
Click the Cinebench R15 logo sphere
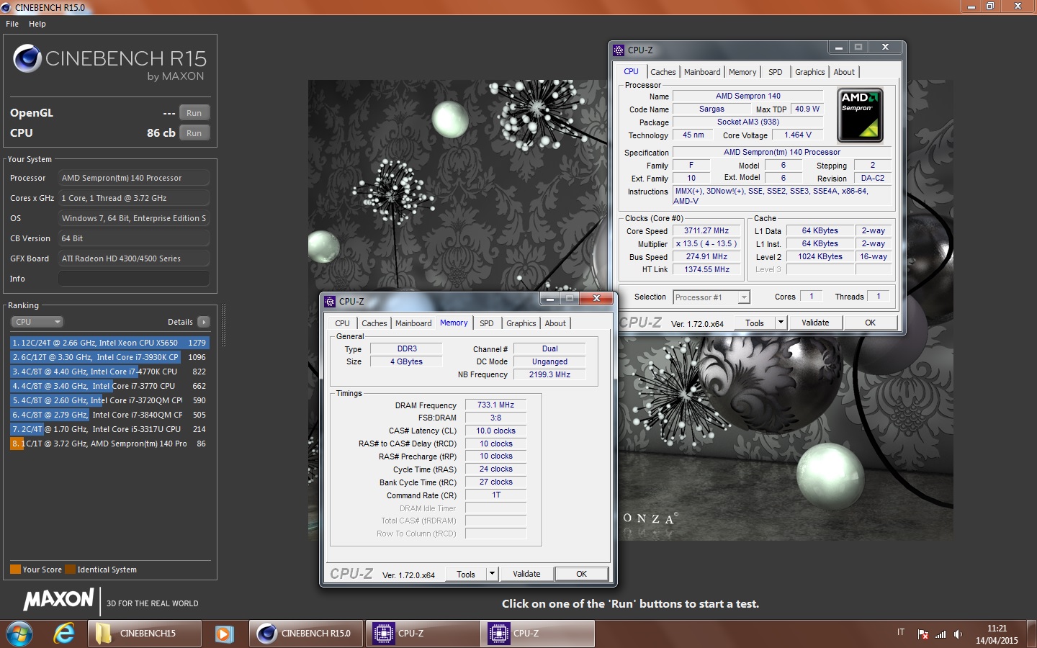[x=27, y=58]
